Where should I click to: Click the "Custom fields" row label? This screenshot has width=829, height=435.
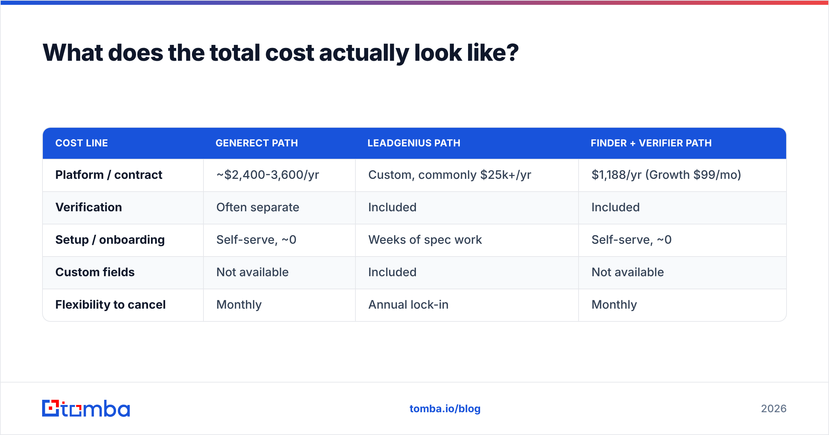[95, 272]
